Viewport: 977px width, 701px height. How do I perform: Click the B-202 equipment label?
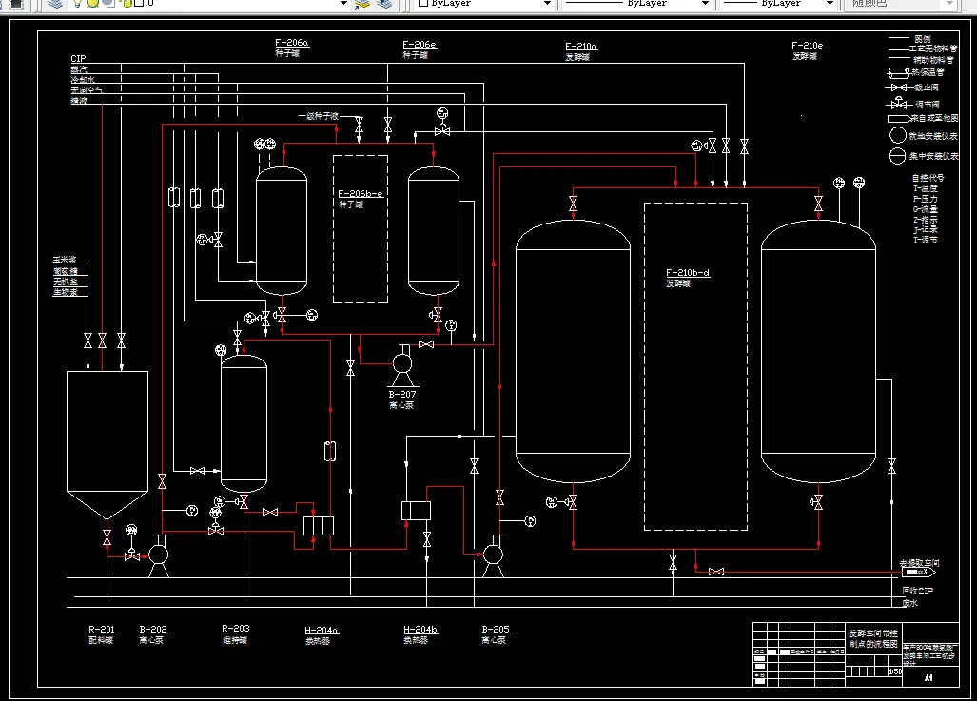(x=153, y=630)
